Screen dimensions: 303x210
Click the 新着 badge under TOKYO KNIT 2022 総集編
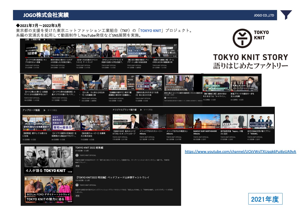click(x=78, y=166)
